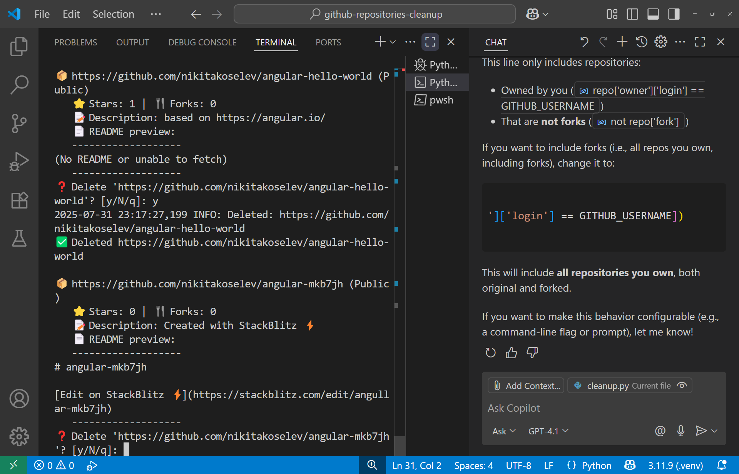Open Customize Layout icon
739x474 pixels.
[612, 14]
